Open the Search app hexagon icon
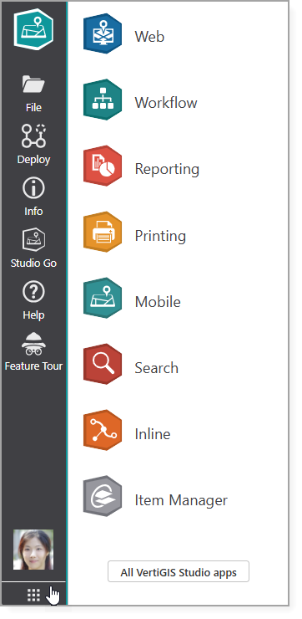 103,364
